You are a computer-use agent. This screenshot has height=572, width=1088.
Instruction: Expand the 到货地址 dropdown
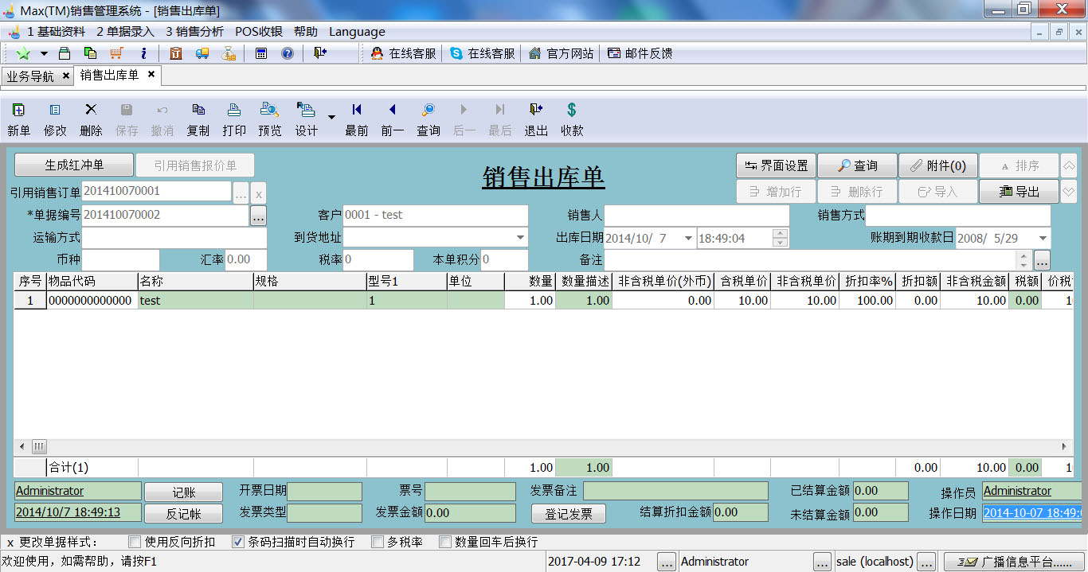520,238
